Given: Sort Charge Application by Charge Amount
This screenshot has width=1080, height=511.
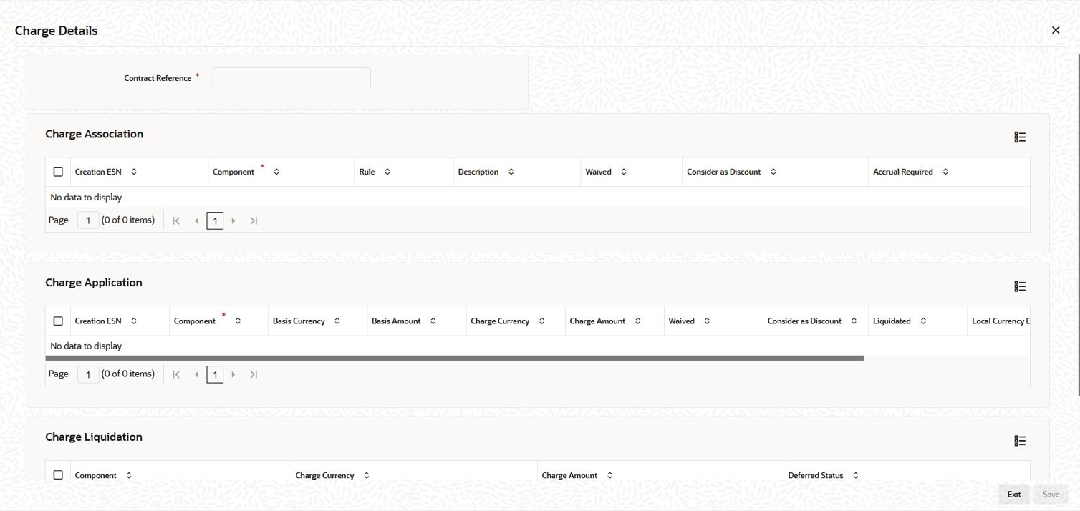Looking at the screenshot, I should pyautogui.click(x=638, y=321).
